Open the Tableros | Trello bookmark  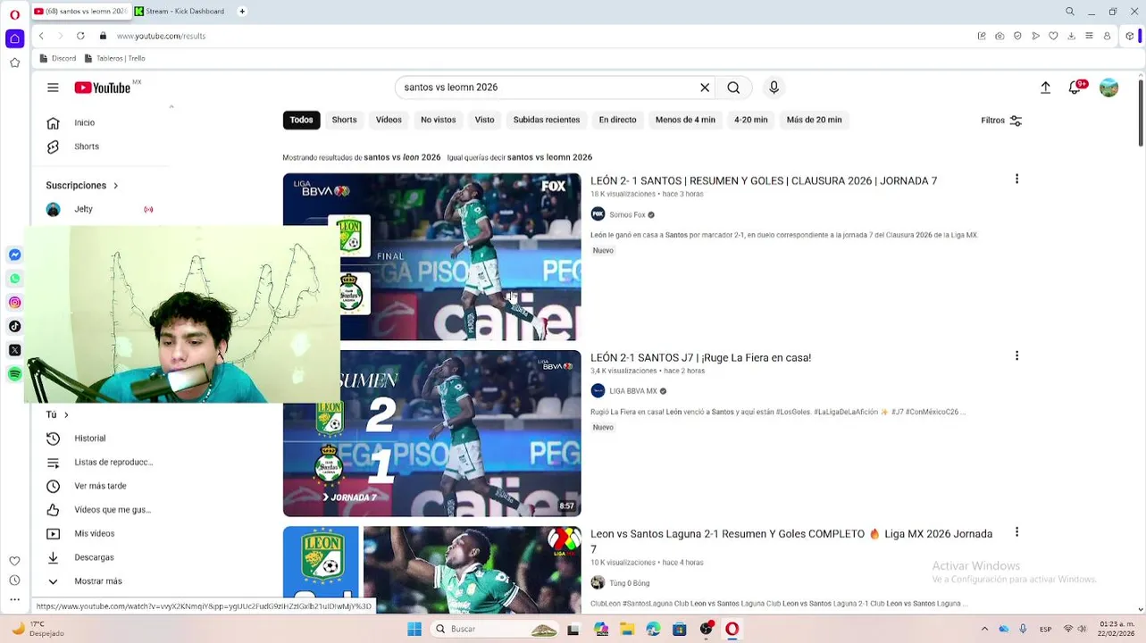click(x=114, y=58)
